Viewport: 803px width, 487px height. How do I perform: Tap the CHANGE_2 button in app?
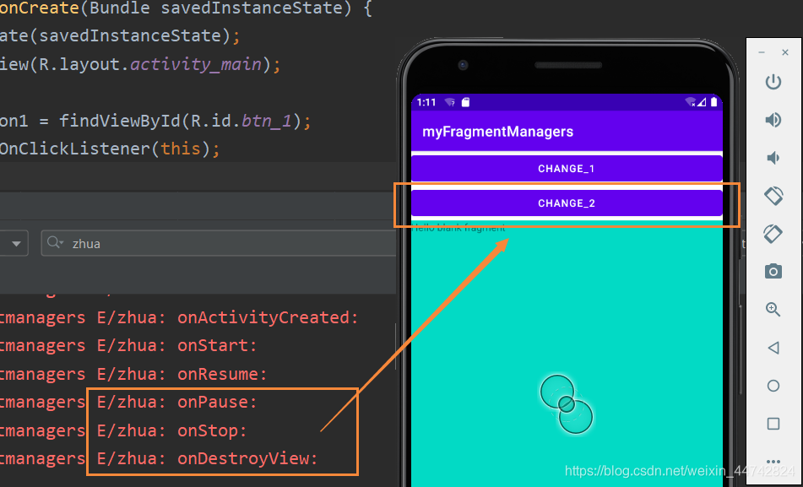[x=567, y=203]
